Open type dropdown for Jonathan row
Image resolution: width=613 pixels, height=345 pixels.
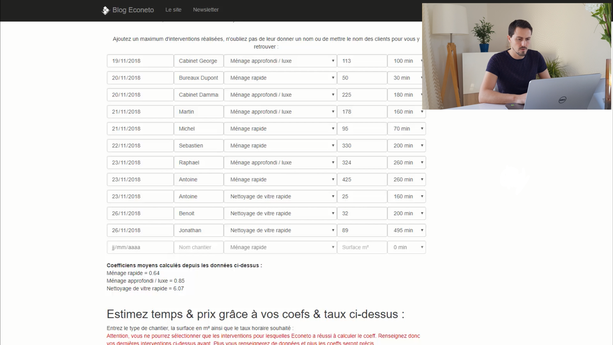280,230
